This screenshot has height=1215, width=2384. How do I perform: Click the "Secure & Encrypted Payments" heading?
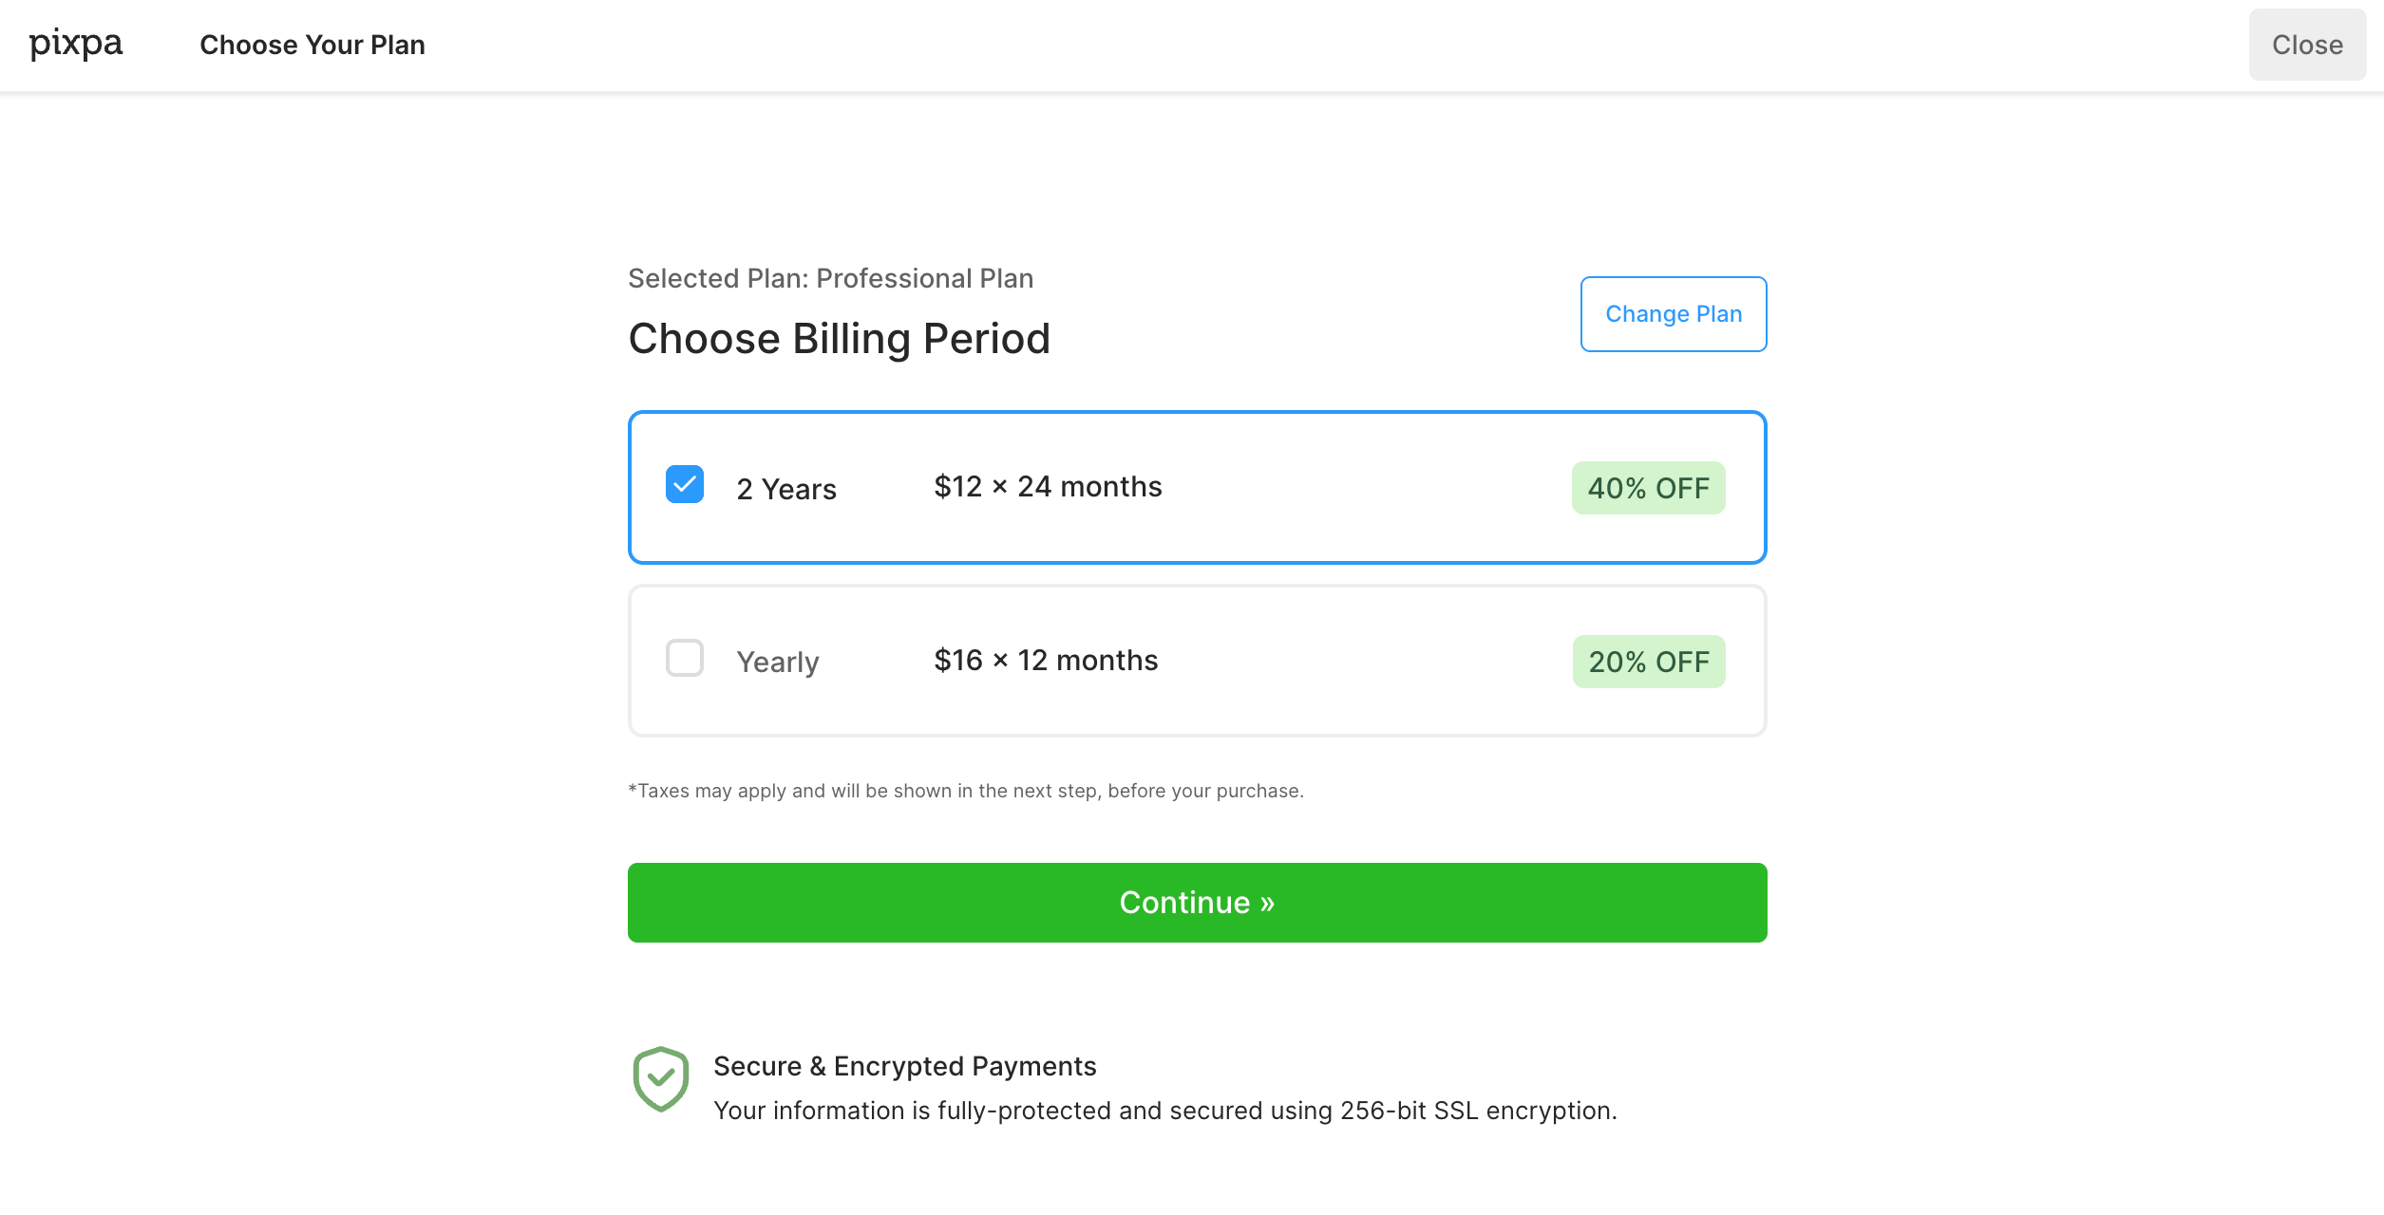(904, 1066)
